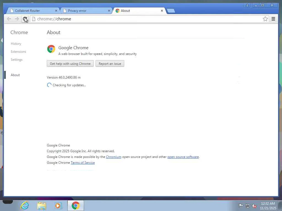Screen dimensions: 282x211
Task: Click the Chrome heading in the sidebar
Action: click(x=19, y=32)
